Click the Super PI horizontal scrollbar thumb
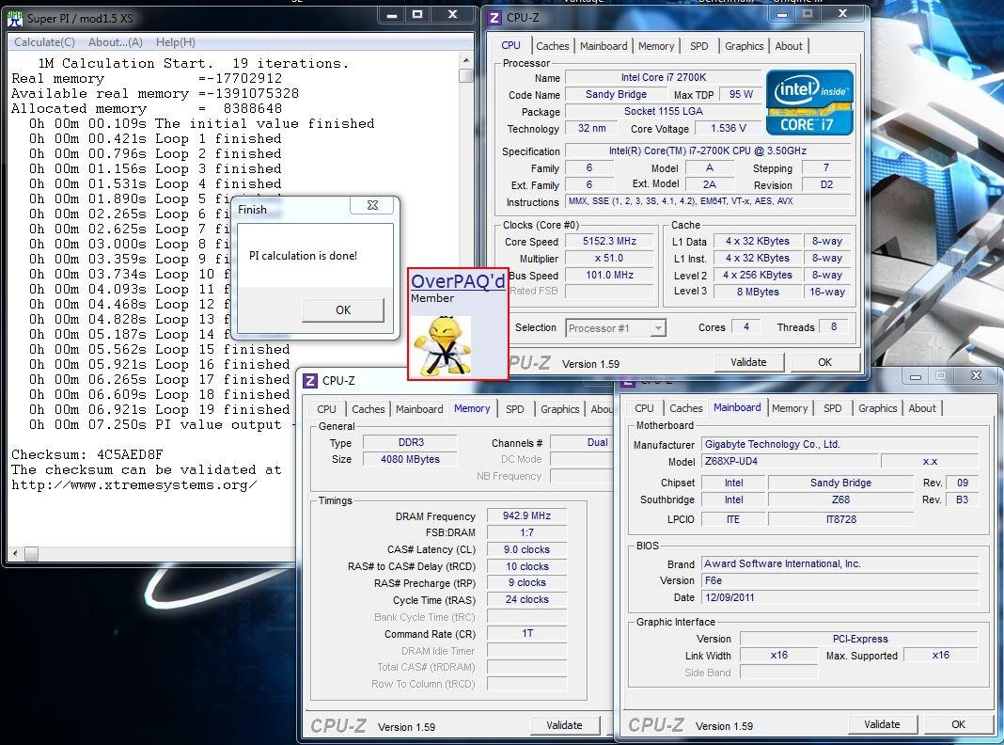 click(31, 553)
